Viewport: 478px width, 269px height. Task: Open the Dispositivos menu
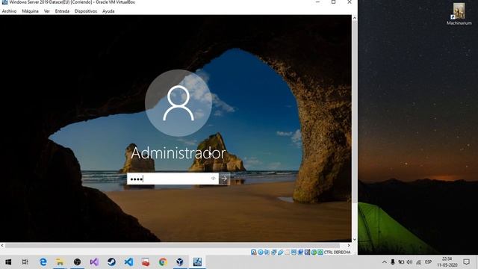tap(86, 11)
